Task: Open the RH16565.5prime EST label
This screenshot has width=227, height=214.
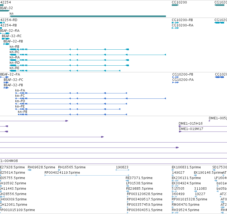Action: 72,167
